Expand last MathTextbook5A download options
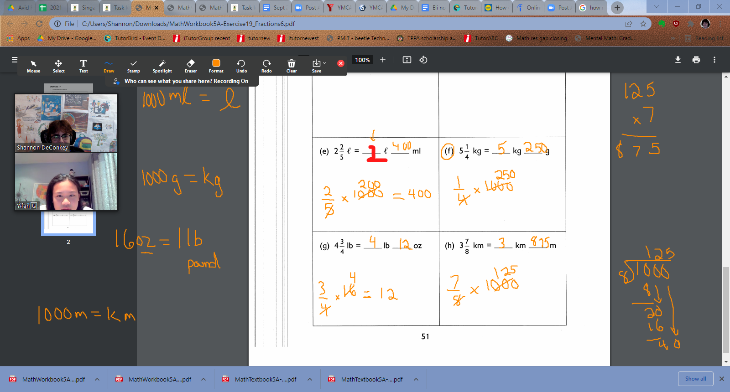Screen dimensions: 730x392 [x=416, y=379]
